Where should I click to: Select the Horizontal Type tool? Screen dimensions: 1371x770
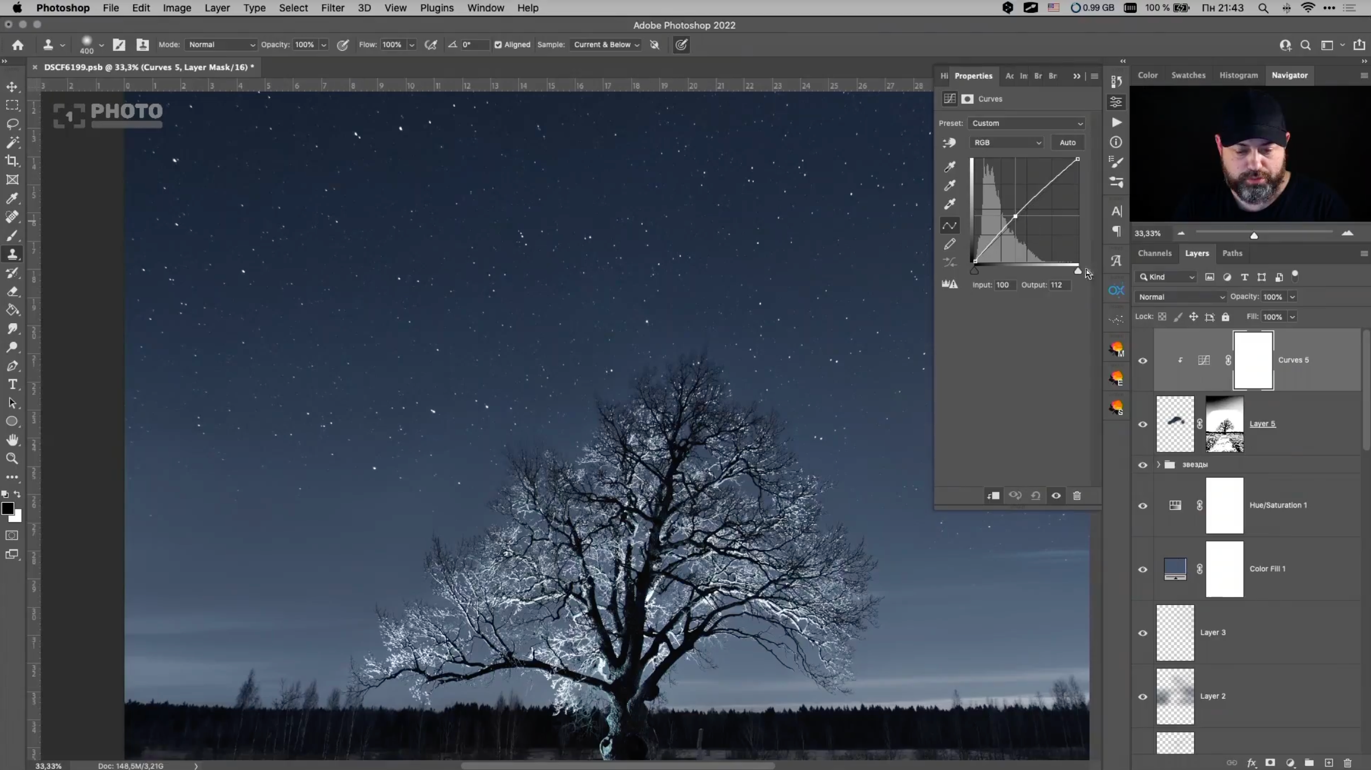(12, 384)
